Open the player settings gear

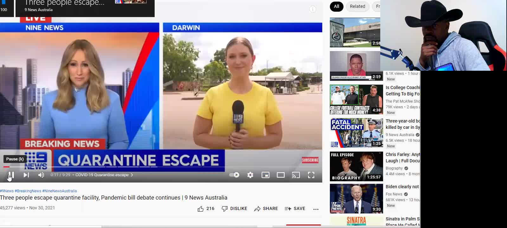[x=250, y=175]
